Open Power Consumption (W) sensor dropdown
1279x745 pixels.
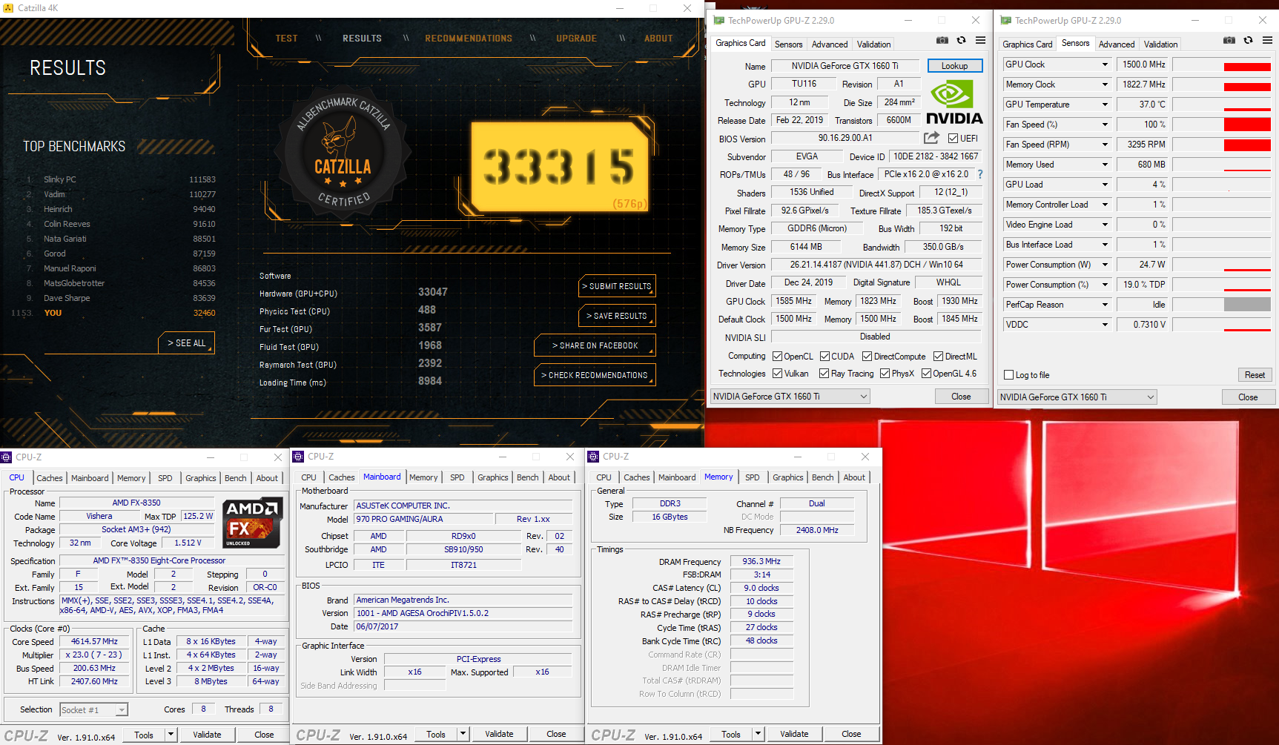point(1105,265)
